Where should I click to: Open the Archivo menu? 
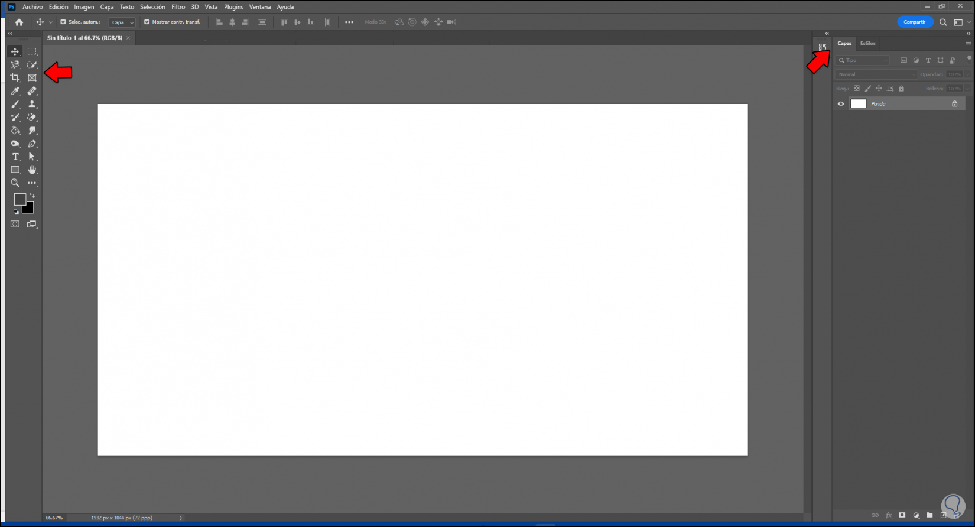(x=32, y=7)
